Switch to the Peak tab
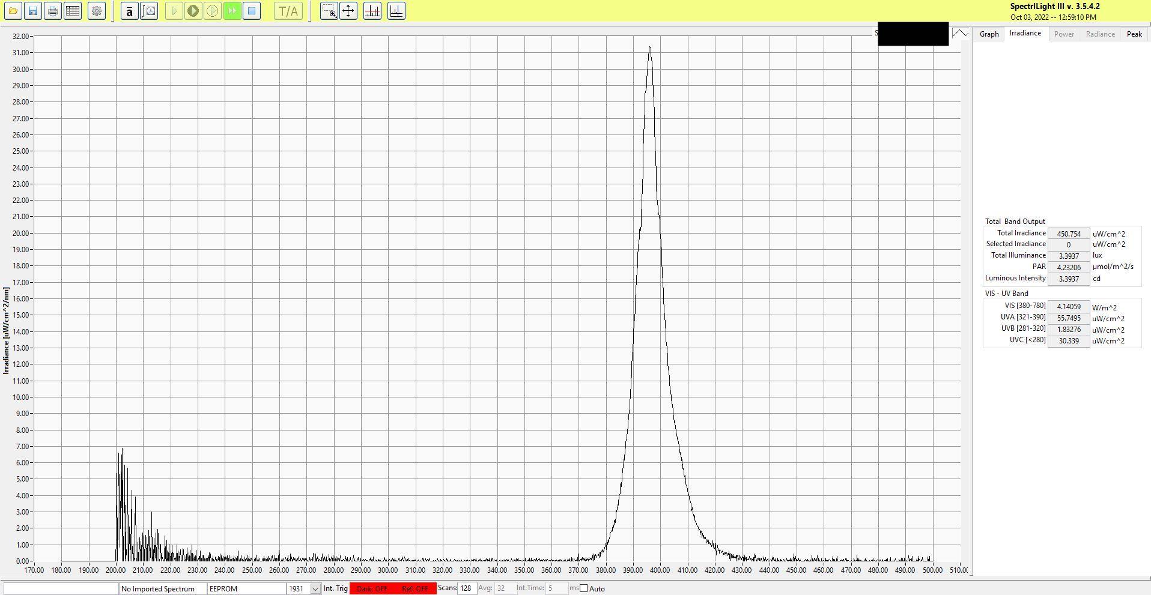The image size is (1151, 595). click(x=1134, y=34)
